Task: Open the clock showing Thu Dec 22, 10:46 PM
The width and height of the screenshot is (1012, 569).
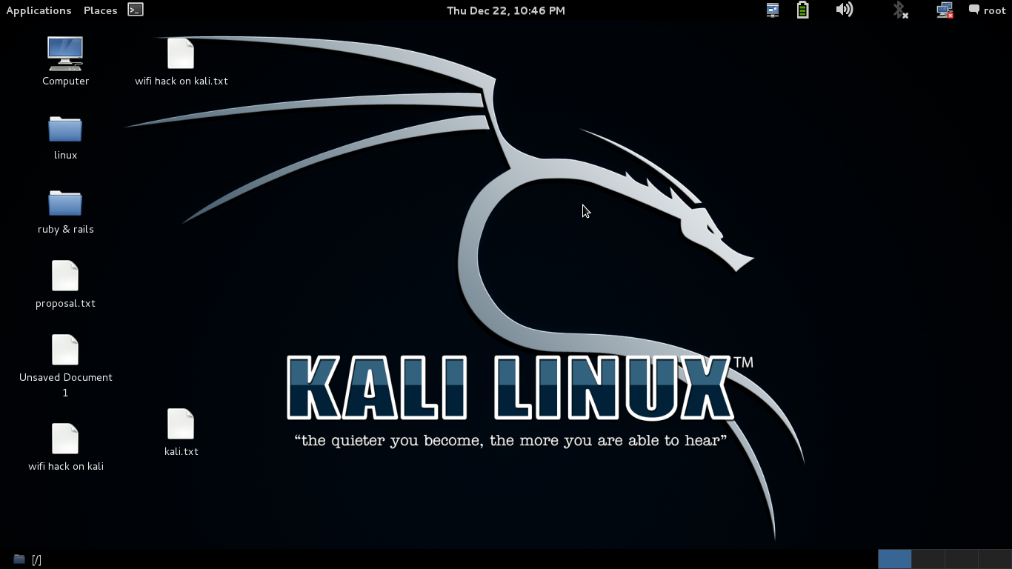Action: click(506, 10)
